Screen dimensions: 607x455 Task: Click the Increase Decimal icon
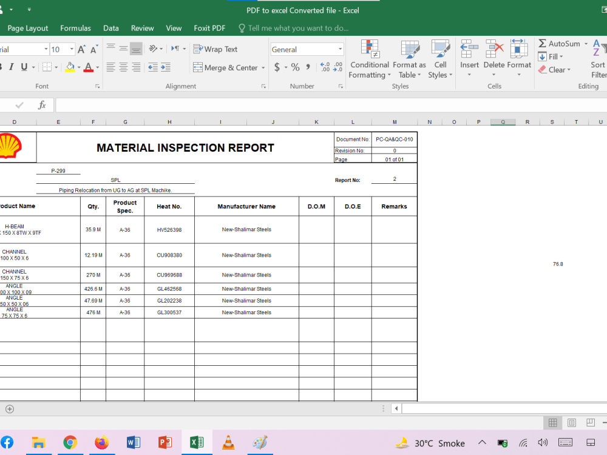(325, 67)
